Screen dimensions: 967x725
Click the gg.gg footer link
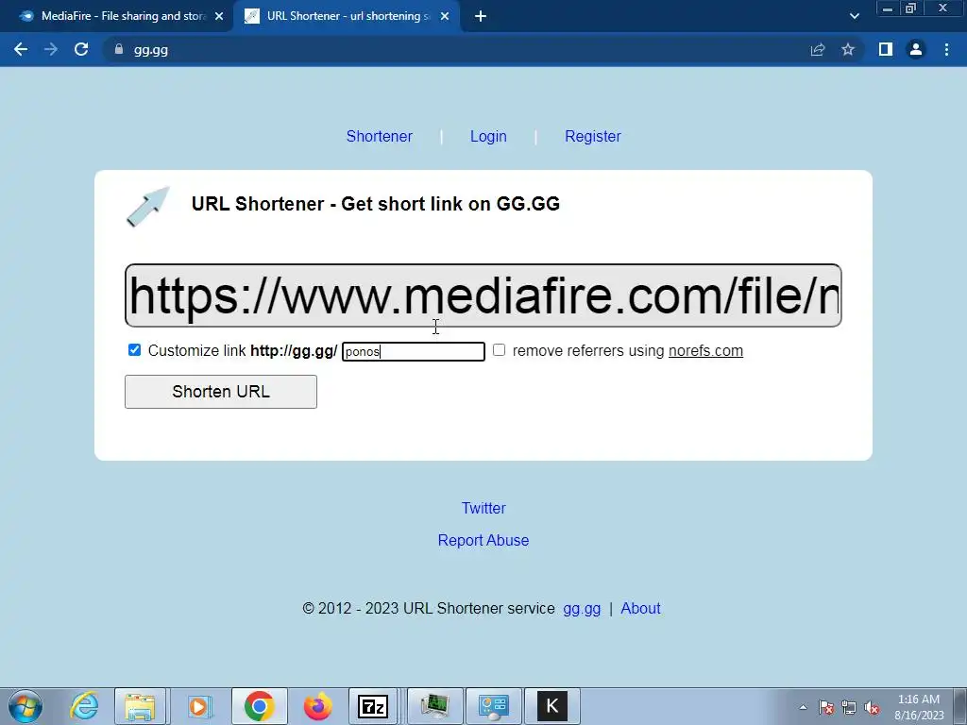tap(582, 609)
